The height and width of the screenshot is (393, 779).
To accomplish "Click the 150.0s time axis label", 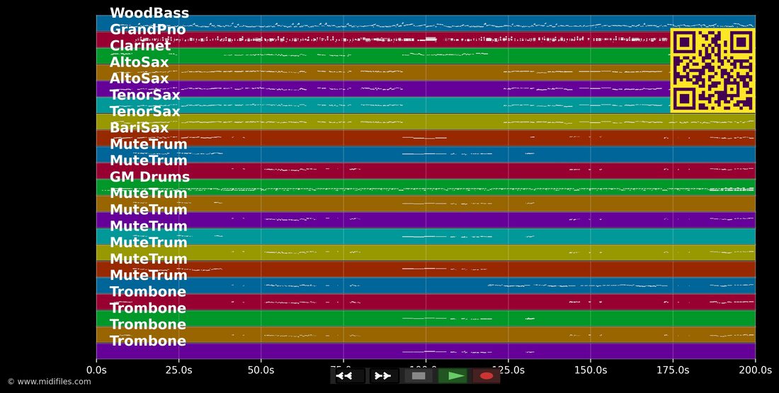I will 590,370.
